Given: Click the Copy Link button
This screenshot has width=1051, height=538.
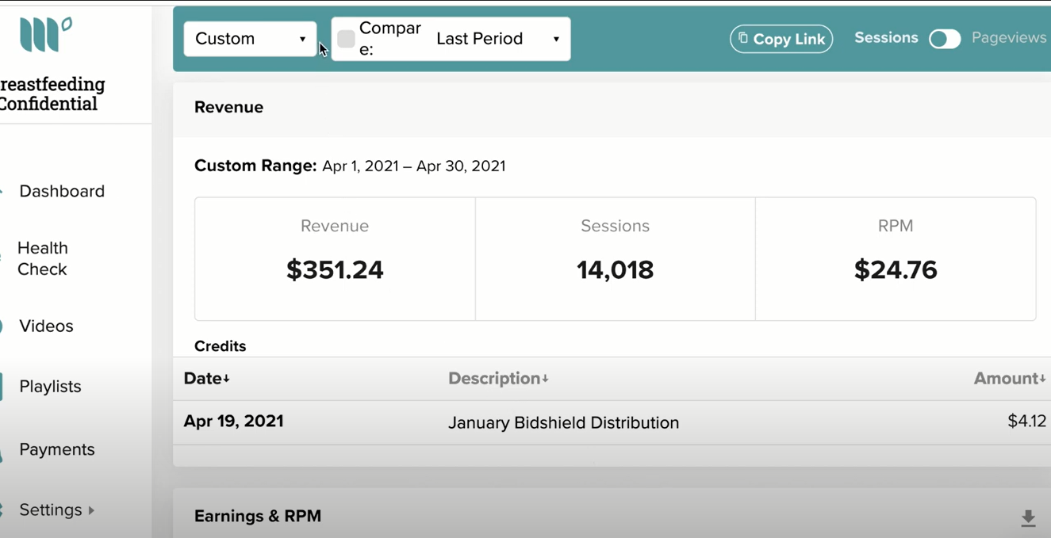Looking at the screenshot, I should [781, 39].
